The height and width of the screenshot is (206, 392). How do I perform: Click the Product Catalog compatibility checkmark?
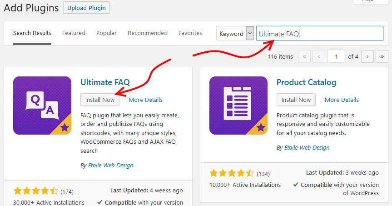tap(296, 185)
